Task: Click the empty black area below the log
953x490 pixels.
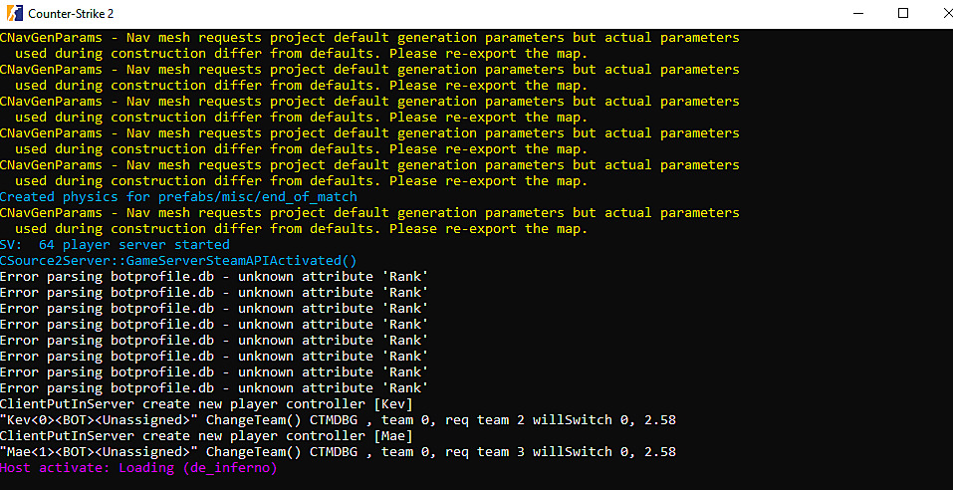Action: tap(597, 480)
